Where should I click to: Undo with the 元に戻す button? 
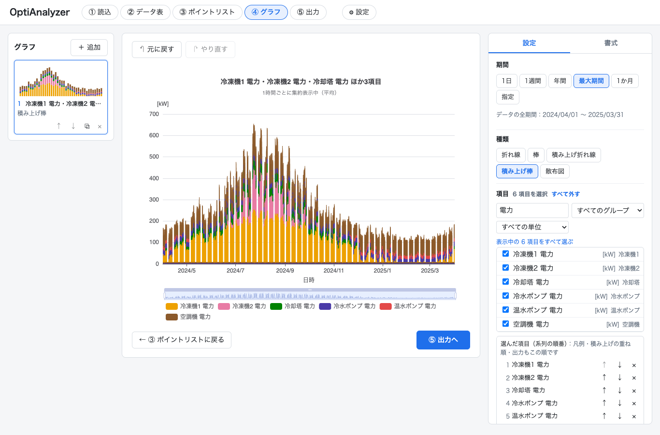point(157,49)
